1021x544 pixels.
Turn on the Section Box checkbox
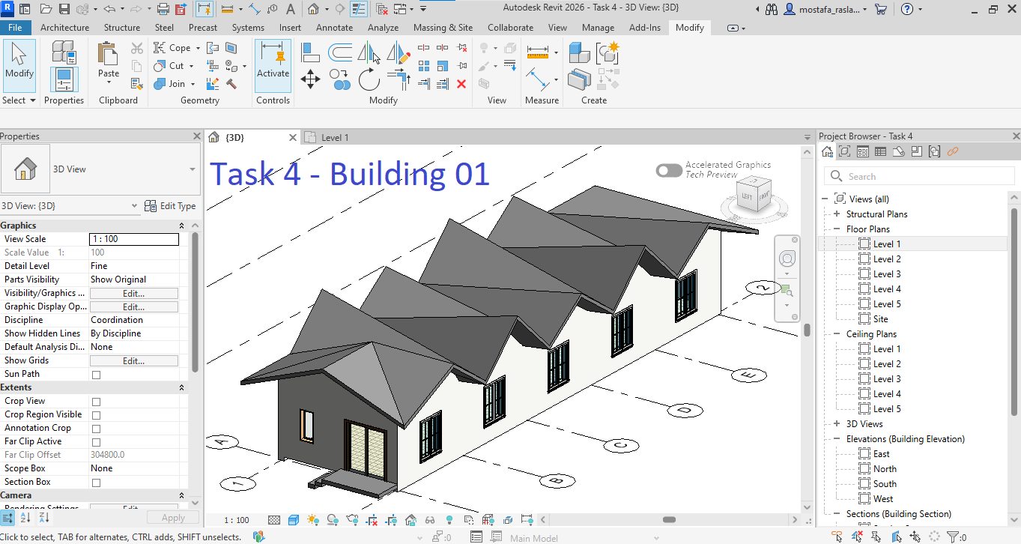96,483
